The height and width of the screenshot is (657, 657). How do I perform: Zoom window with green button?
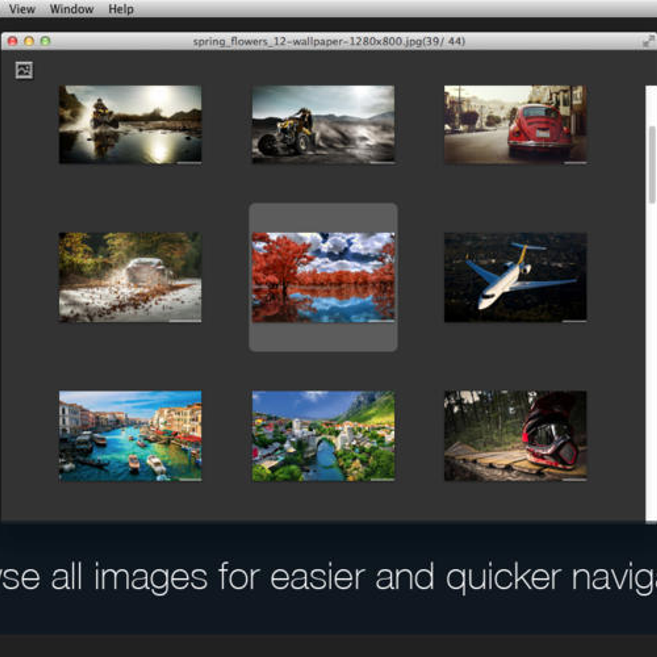click(46, 41)
